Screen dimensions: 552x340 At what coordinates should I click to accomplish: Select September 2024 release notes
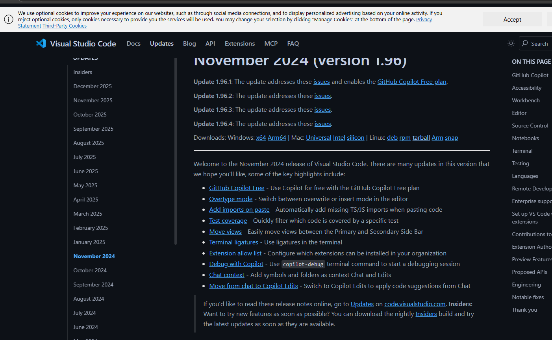[x=93, y=285]
